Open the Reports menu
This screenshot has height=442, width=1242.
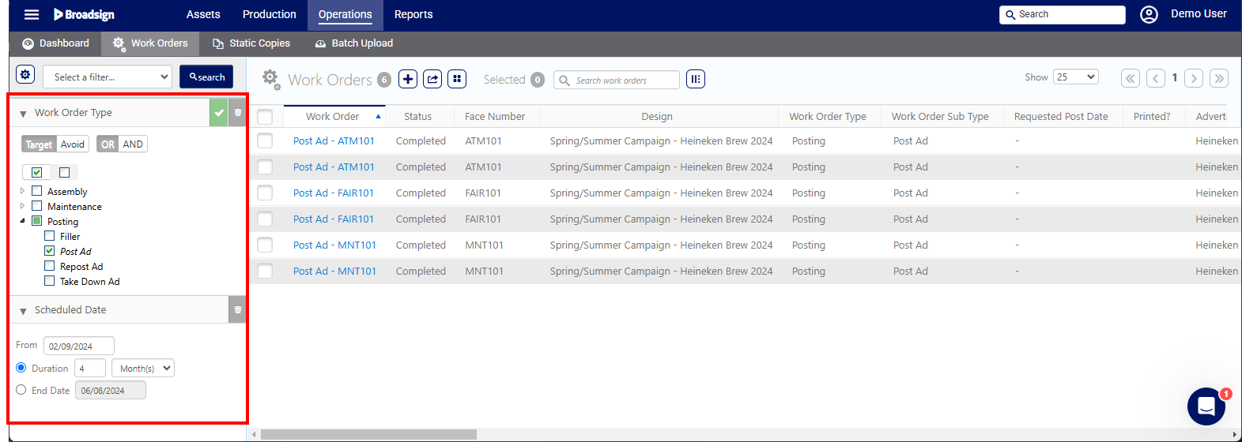coord(413,14)
